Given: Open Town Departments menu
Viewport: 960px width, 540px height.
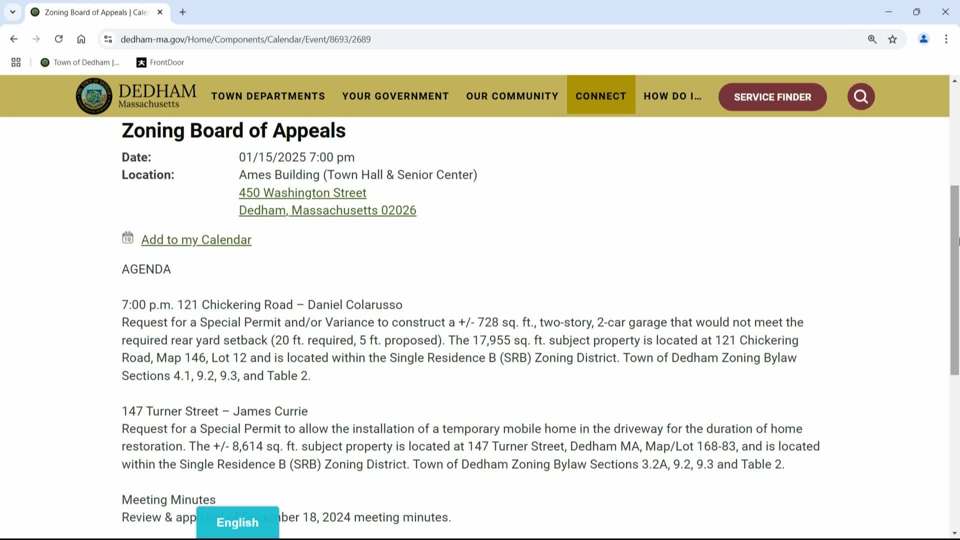Looking at the screenshot, I should [x=268, y=96].
